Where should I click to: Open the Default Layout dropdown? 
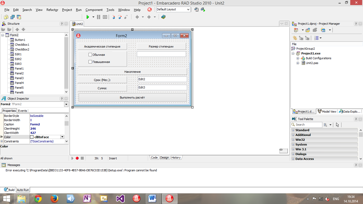tap(188, 10)
